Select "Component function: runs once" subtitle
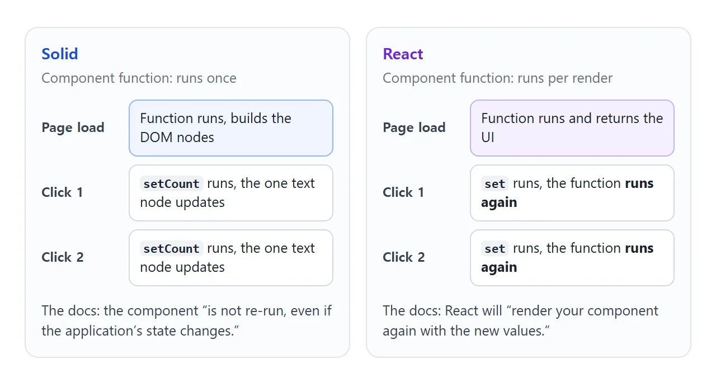This screenshot has width=716, height=387. click(139, 78)
